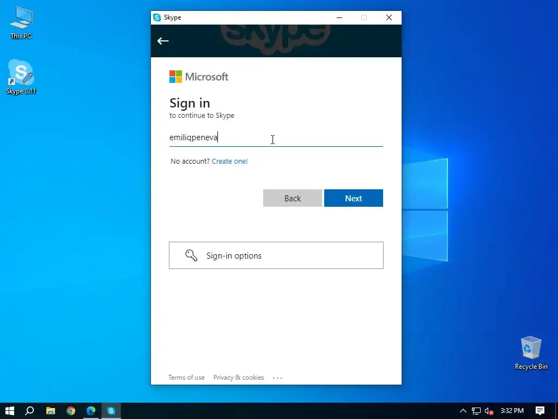
Task: Click the Sign in heading text
Action: 190,103
